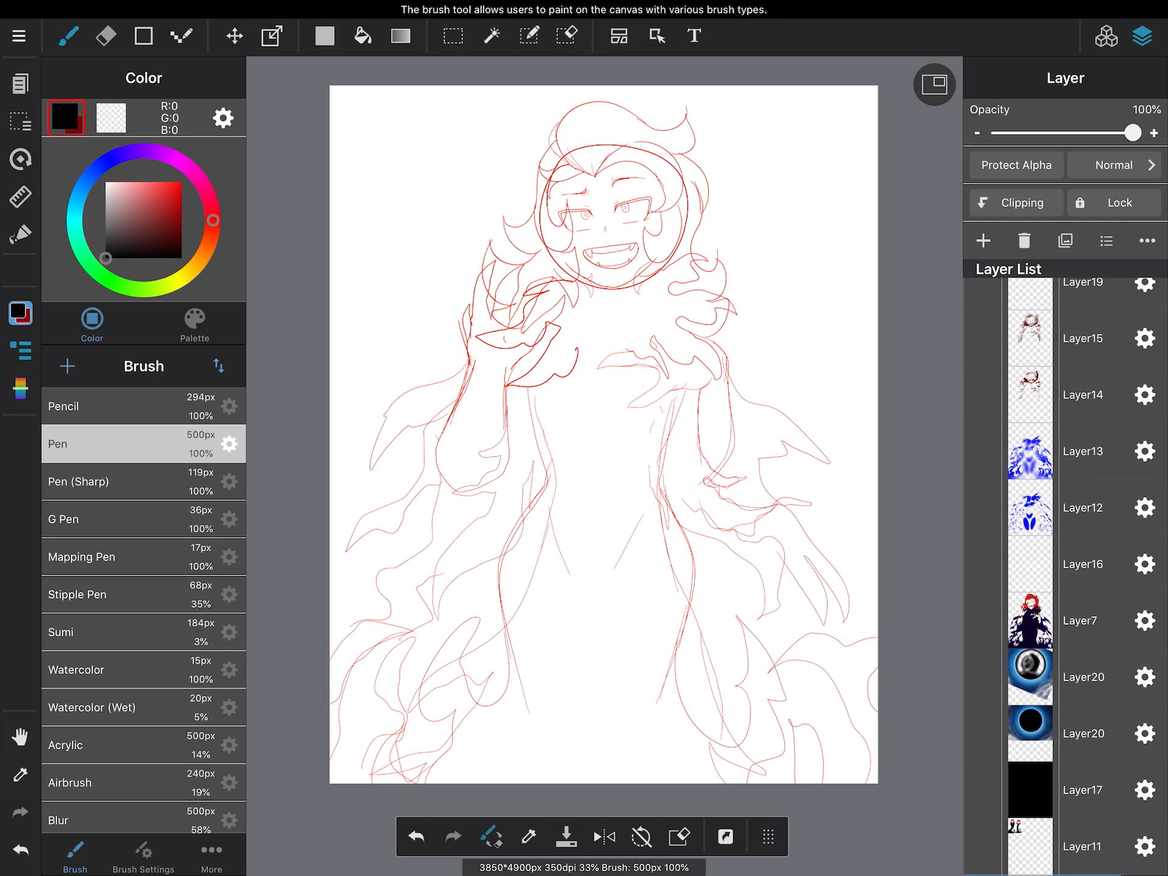Select the Transform tool
This screenshot has height=876, width=1168.
coord(272,36)
